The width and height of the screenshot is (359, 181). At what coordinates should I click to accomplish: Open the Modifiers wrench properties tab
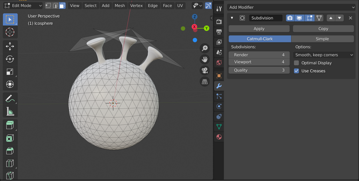[219, 86]
